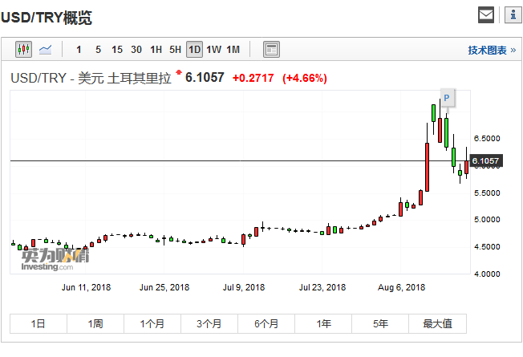Choose the 3个月 time range tab

(209, 324)
